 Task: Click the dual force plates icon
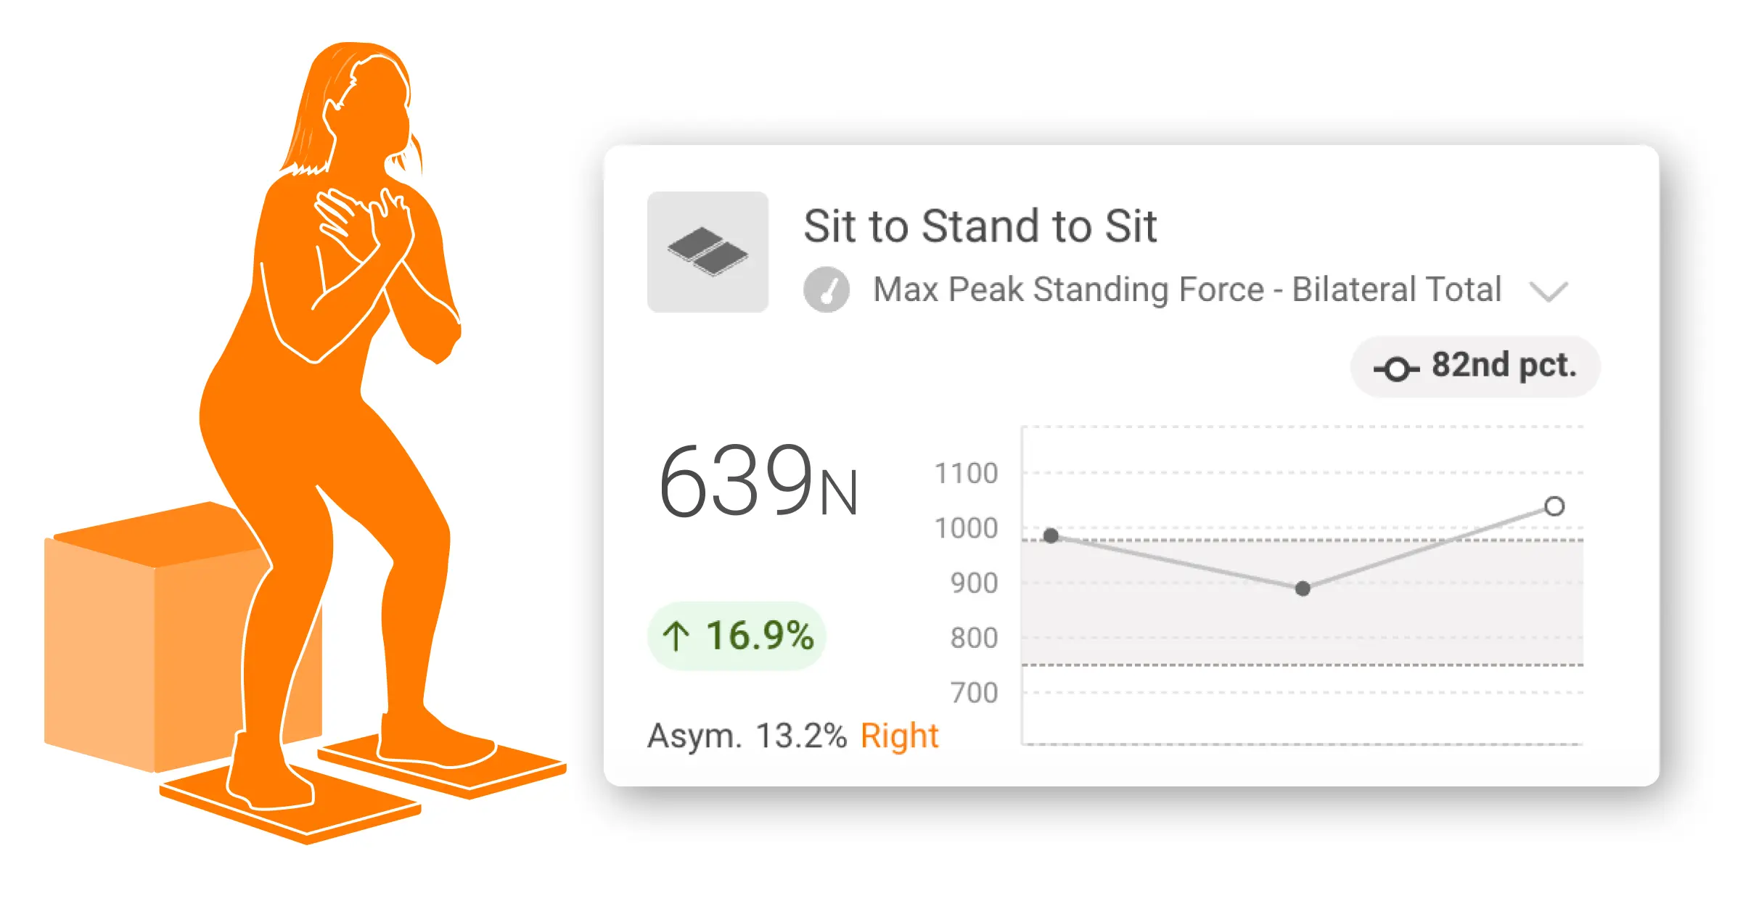[x=708, y=252]
